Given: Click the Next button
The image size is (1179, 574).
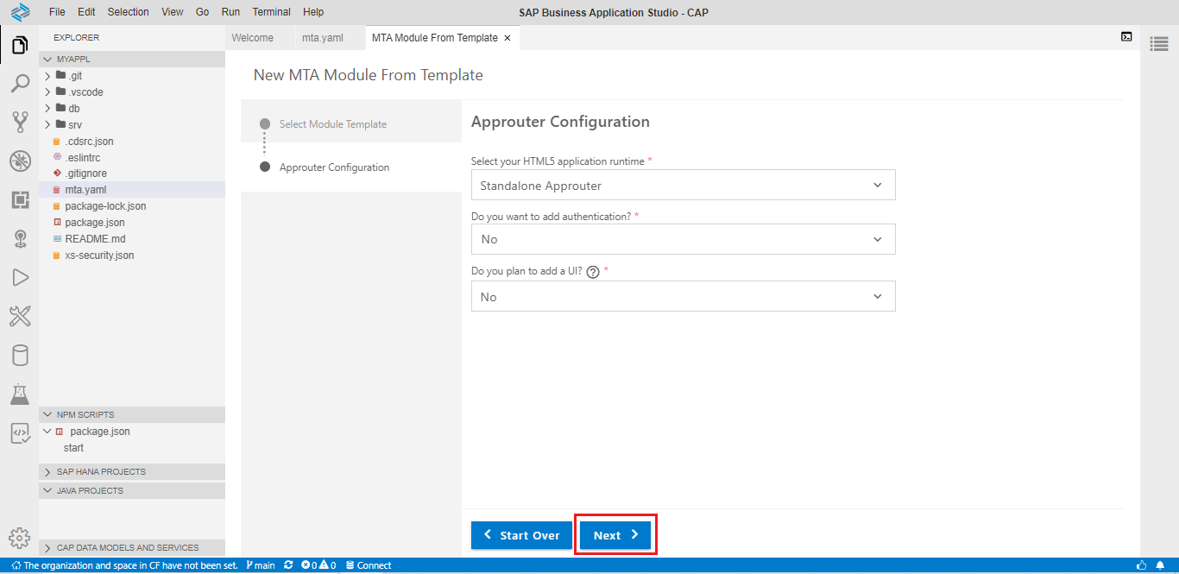Looking at the screenshot, I should tap(615, 535).
